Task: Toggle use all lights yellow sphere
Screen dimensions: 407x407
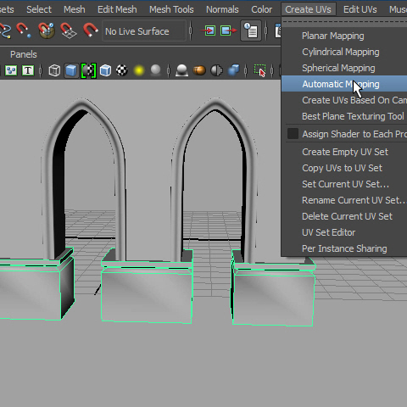Action: [x=139, y=70]
